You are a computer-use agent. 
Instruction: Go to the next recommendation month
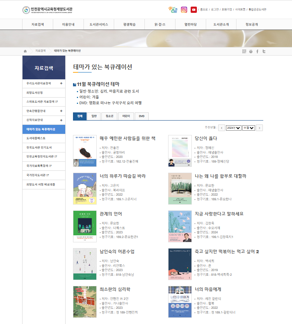click(260, 128)
